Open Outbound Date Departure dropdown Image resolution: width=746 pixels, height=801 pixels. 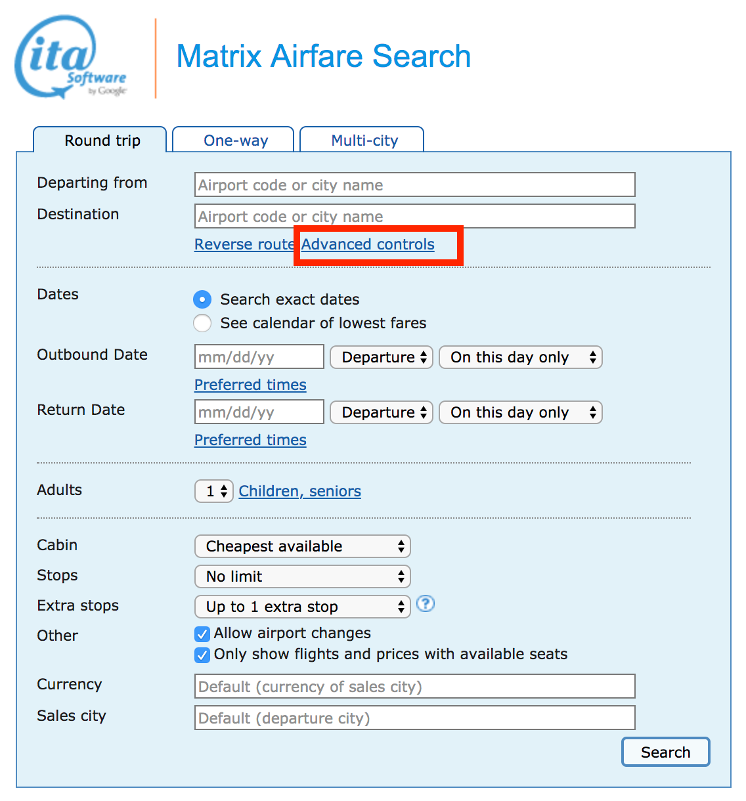[382, 357]
